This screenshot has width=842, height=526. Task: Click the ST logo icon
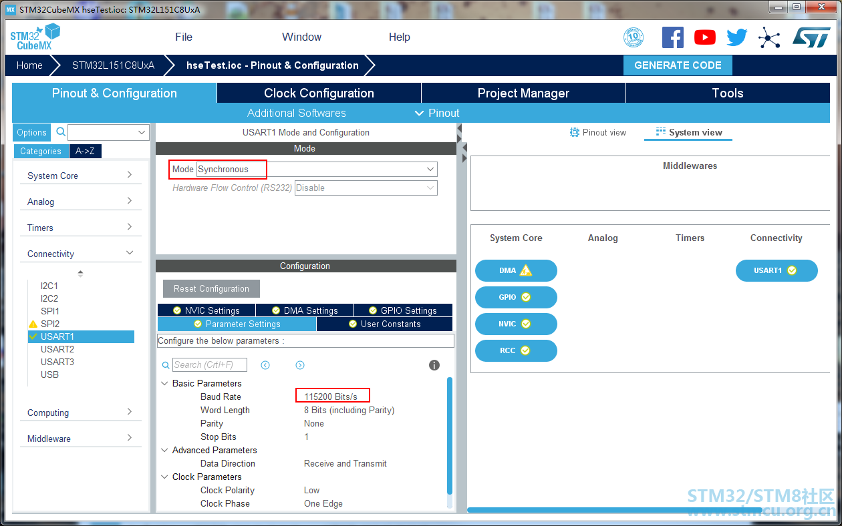811,37
